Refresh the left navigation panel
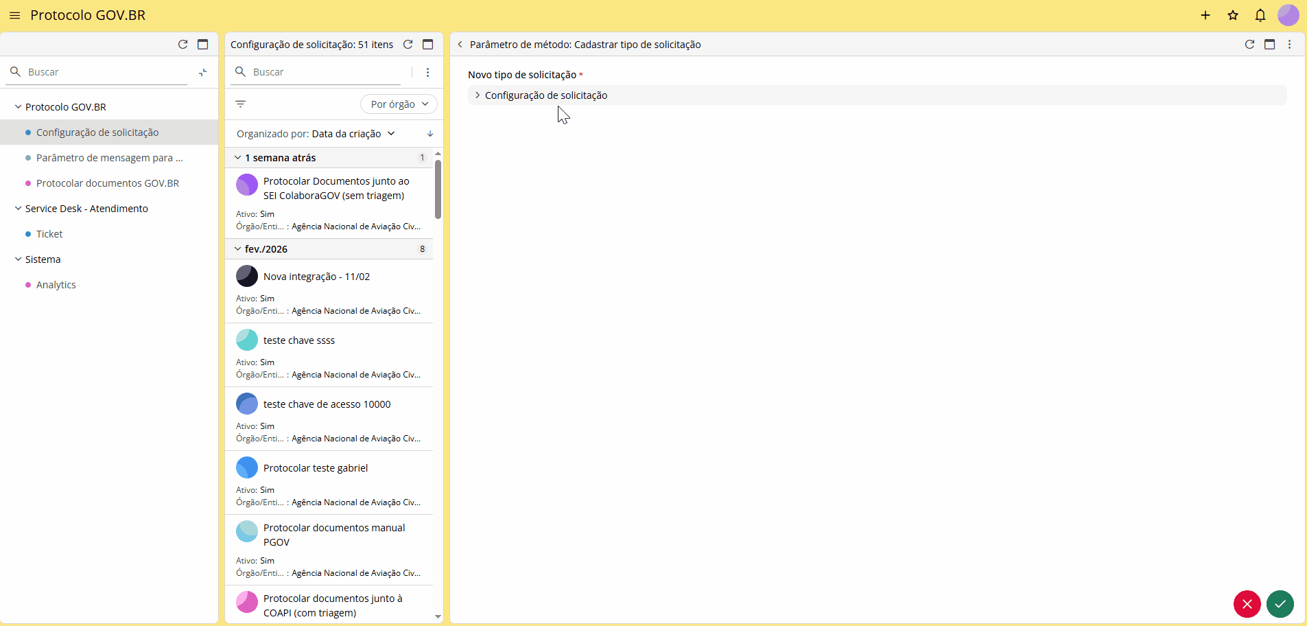This screenshot has height=626, width=1307. pyautogui.click(x=182, y=44)
